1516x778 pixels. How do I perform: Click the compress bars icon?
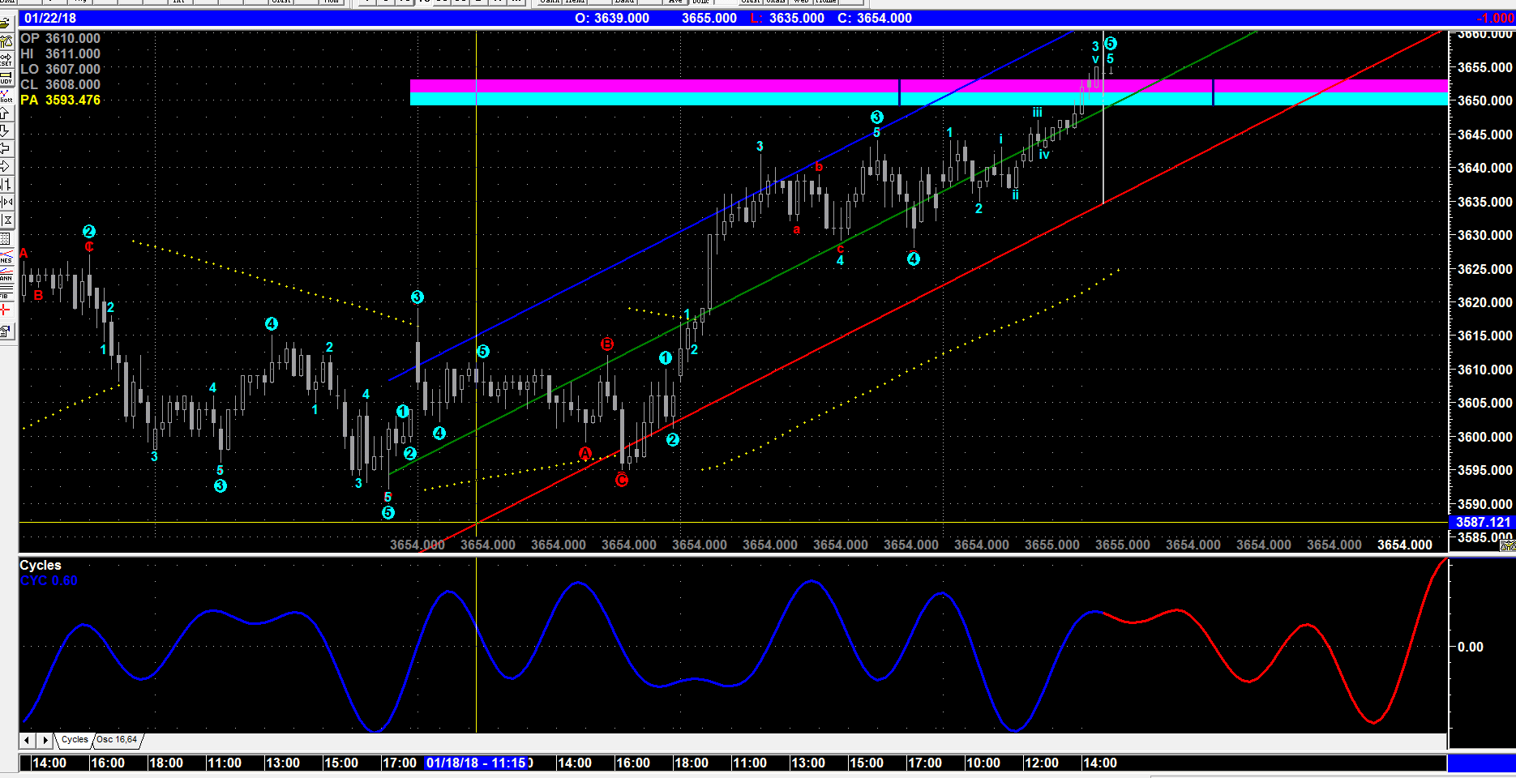point(6,202)
